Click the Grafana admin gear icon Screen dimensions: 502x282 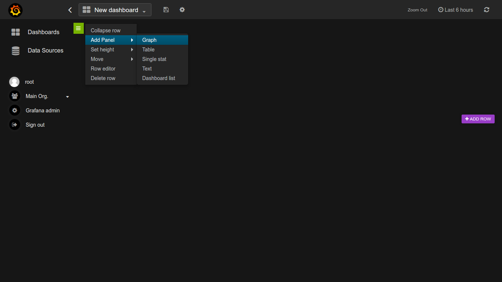point(15,111)
